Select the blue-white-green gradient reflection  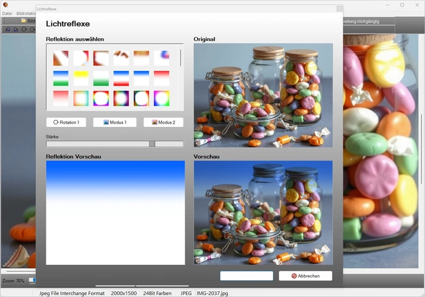point(61,78)
